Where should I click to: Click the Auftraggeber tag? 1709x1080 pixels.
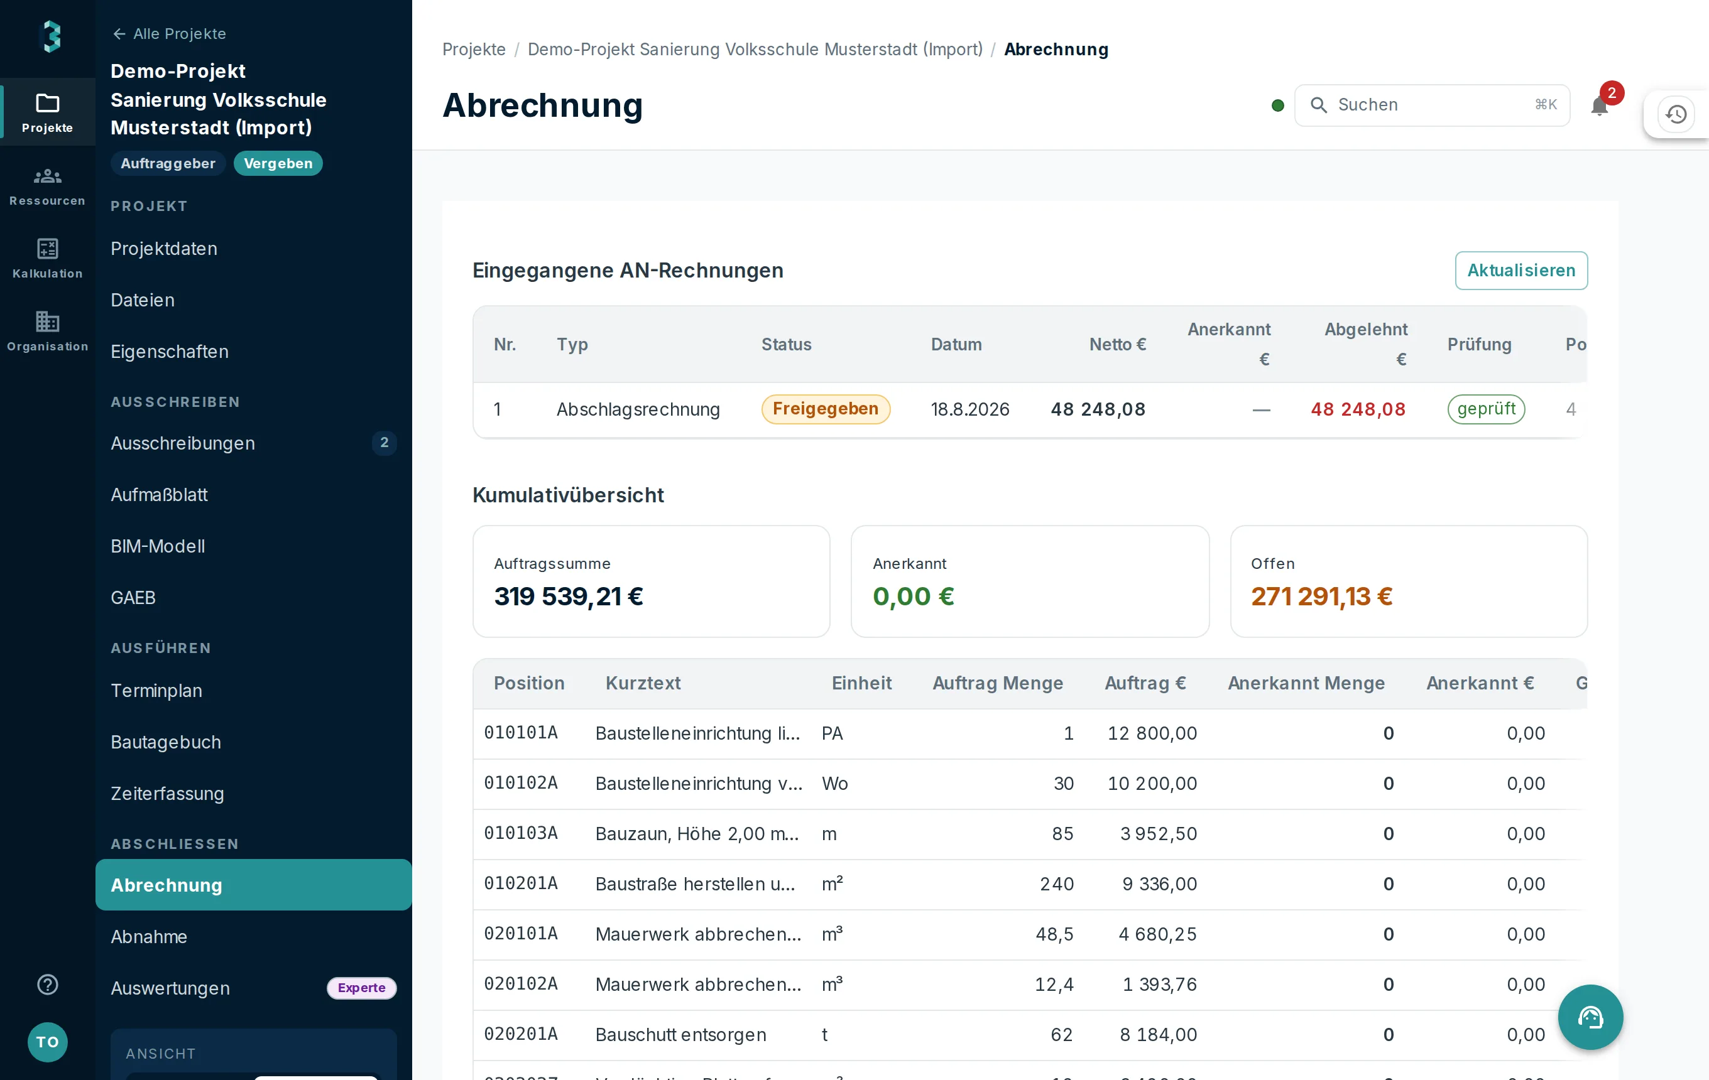[168, 163]
